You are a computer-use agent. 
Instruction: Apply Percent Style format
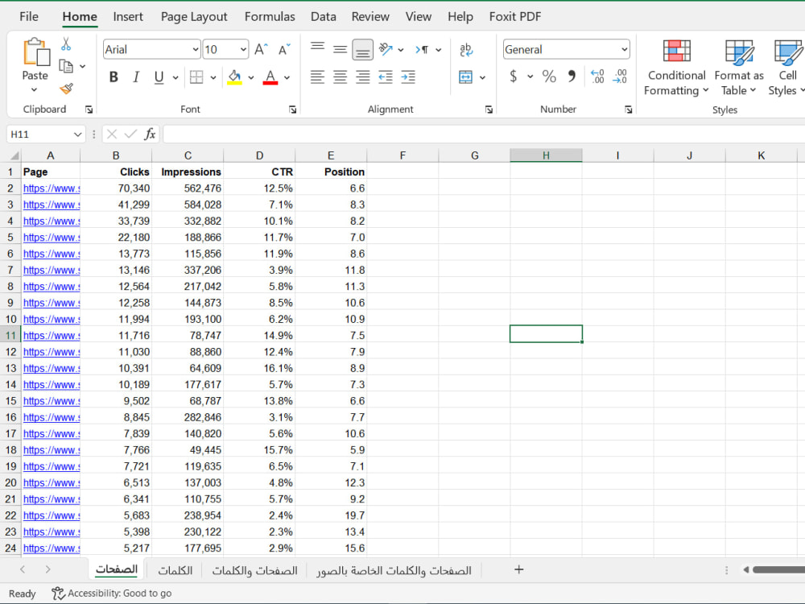(x=549, y=77)
